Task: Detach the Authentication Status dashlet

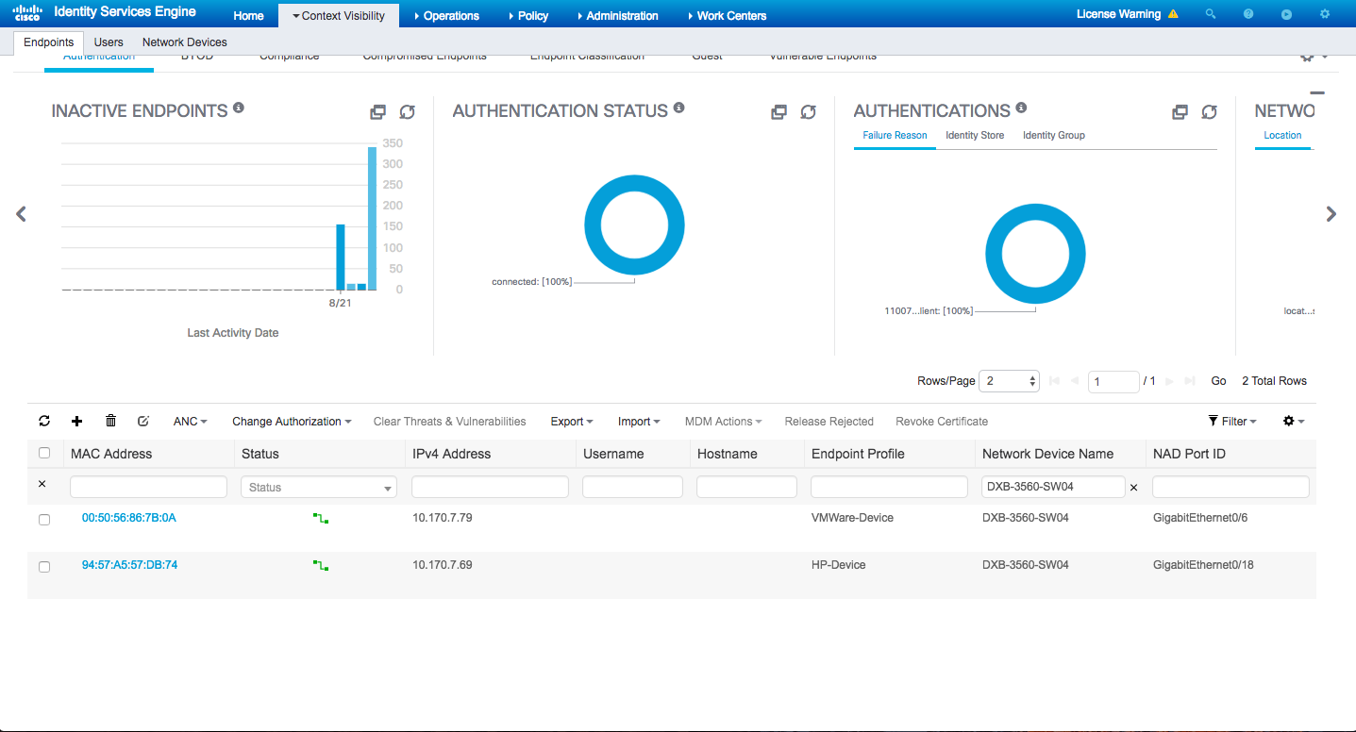Action: (778, 112)
